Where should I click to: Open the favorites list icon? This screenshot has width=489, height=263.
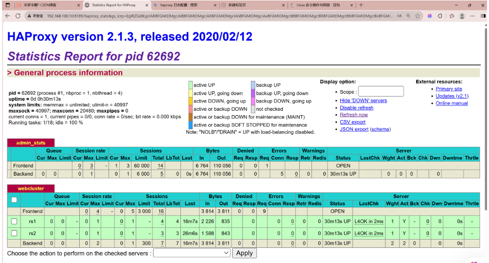tap(451, 16)
